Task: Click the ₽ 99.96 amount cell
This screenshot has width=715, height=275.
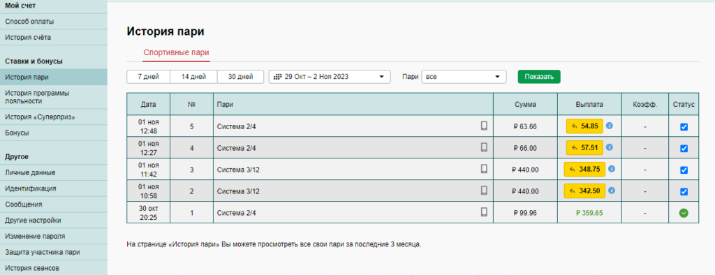Action: point(525,212)
